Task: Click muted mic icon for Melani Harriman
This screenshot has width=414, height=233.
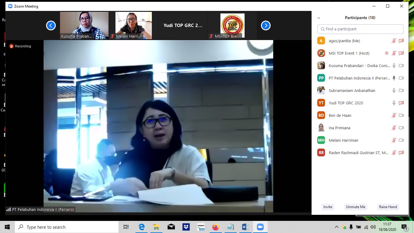Action: click(394, 140)
